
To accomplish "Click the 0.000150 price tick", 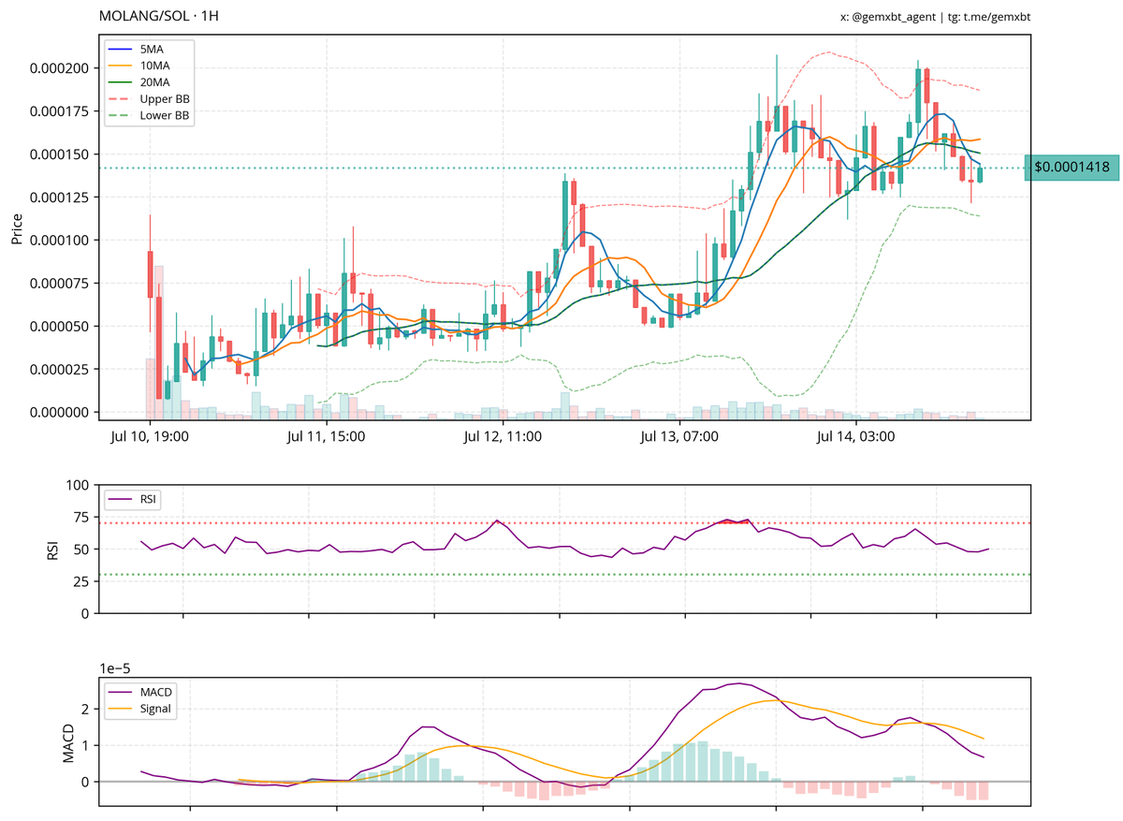I will 59,154.
